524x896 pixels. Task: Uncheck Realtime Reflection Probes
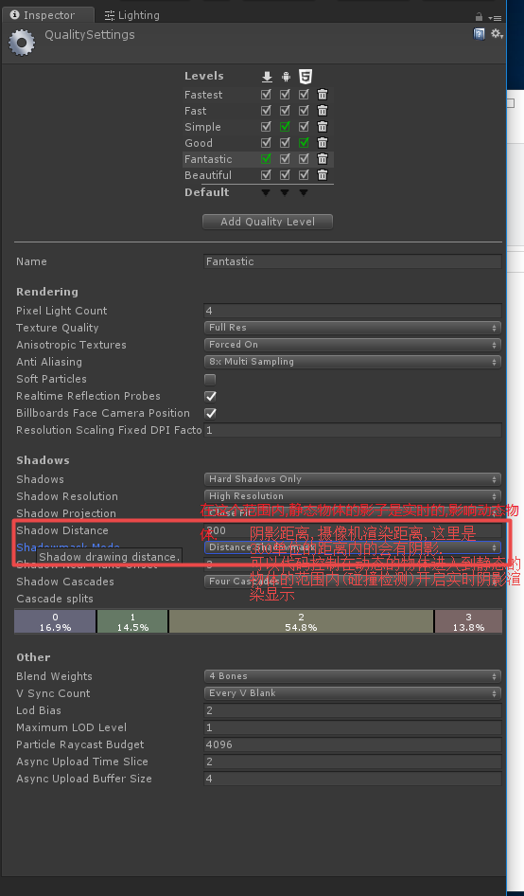click(x=211, y=396)
